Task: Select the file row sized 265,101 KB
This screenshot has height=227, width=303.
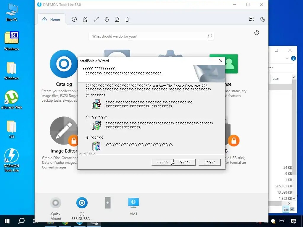Action: 280,186
